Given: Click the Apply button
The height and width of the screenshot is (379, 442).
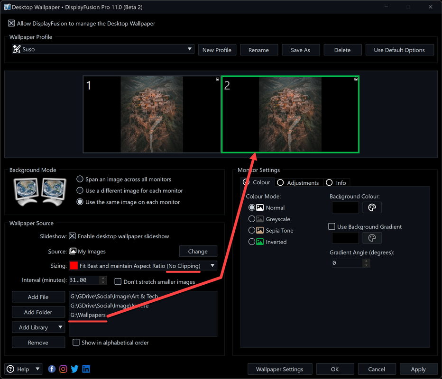Looking at the screenshot, I should (x=418, y=369).
